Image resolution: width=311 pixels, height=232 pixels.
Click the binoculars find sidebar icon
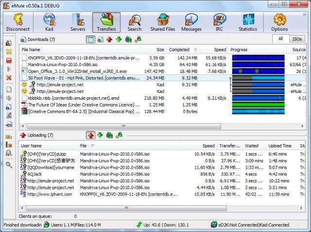tap(9, 153)
